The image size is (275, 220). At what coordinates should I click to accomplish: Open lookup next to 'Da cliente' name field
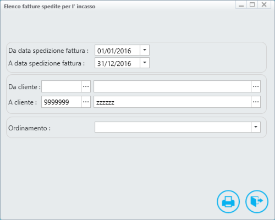256,86
